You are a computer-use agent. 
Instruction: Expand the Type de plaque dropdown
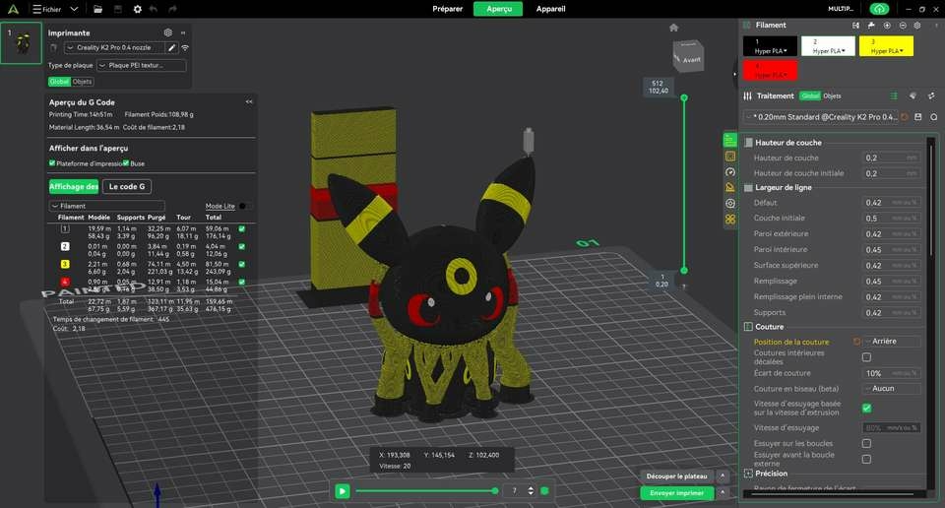pos(142,65)
